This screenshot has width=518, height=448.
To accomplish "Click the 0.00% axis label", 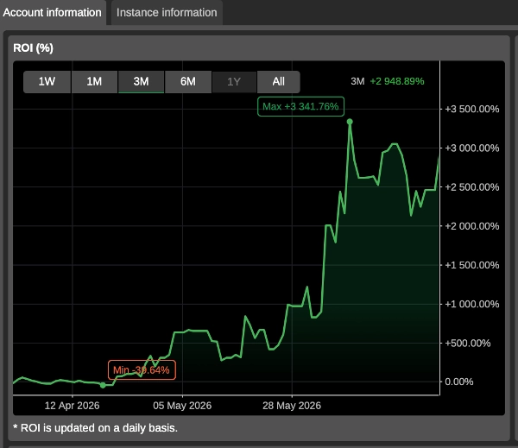I will (459, 382).
